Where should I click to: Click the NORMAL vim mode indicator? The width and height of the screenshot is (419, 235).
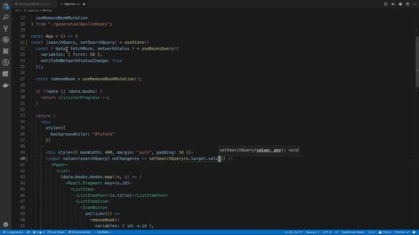[103, 232]
